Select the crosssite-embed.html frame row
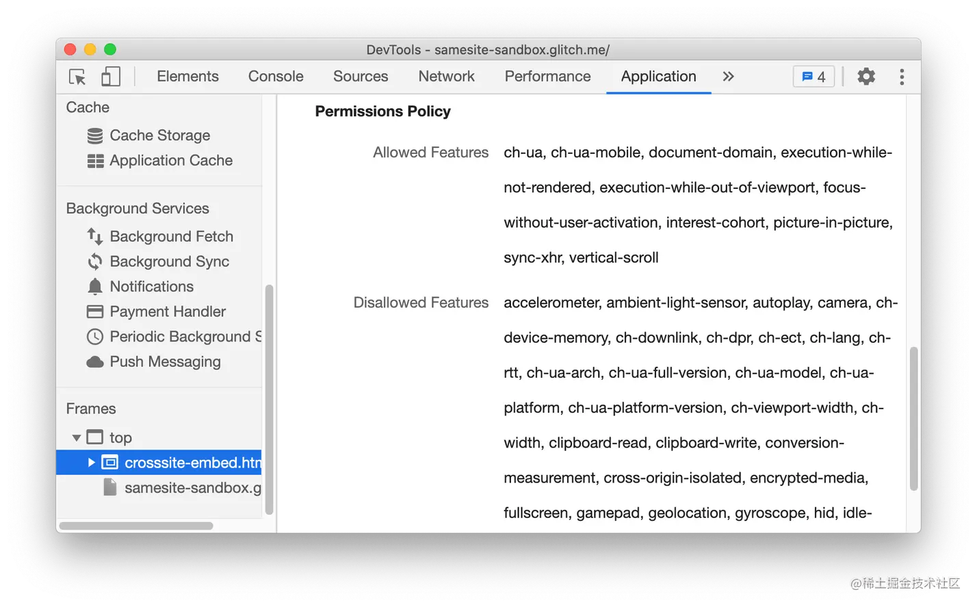Image resolution: width=977 pixels, height=607 pixels. (159, 463)
